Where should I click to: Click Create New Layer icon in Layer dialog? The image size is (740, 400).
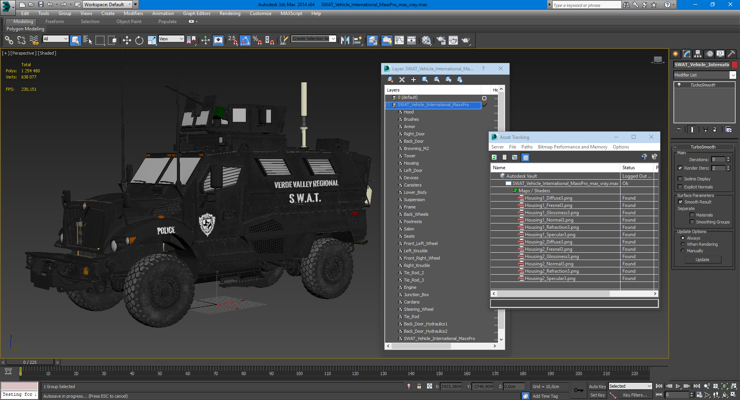point(390,79)
